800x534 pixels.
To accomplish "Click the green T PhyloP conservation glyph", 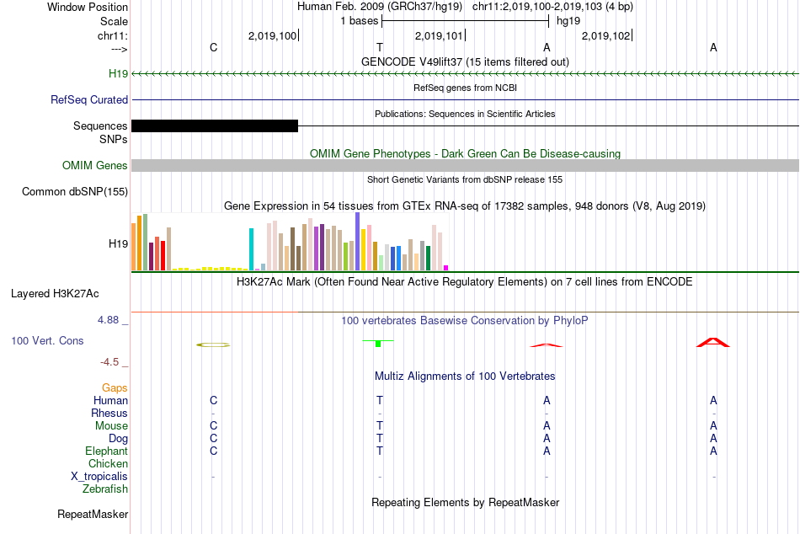I will pyautogui.click(x=378, y=343).
